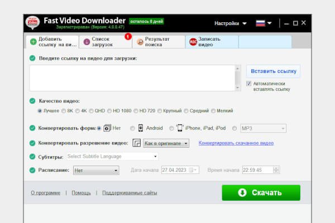Click the Fast Video Downloader logo icon
This screenshot has height=223, width=335.
tap(32, 22)
